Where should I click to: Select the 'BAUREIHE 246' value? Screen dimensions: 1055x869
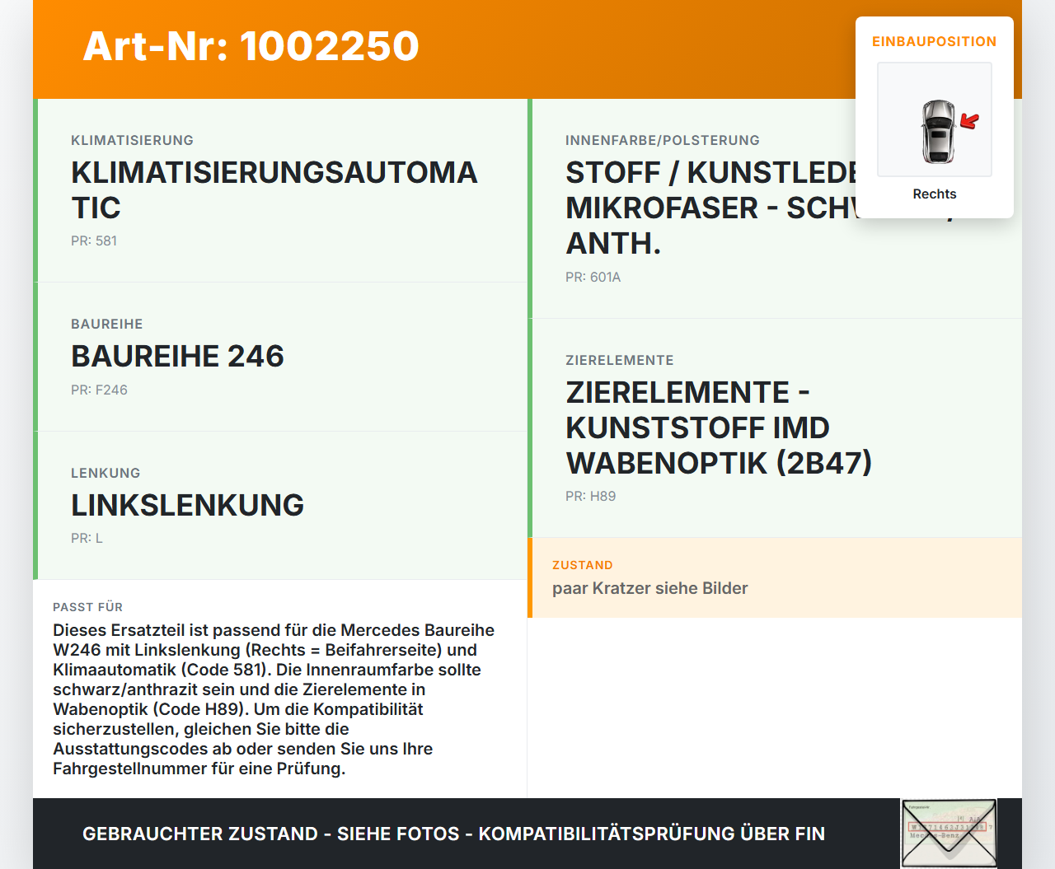[x=177, y=356]
